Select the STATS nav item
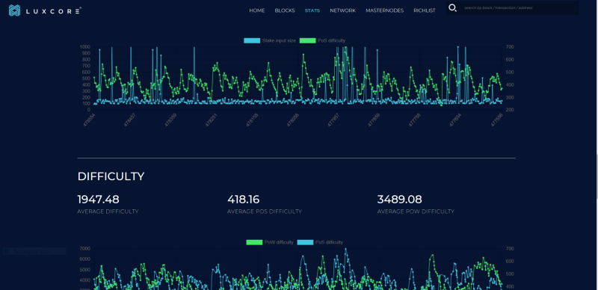Screen dimensions: 598x290 click(312, 10)
